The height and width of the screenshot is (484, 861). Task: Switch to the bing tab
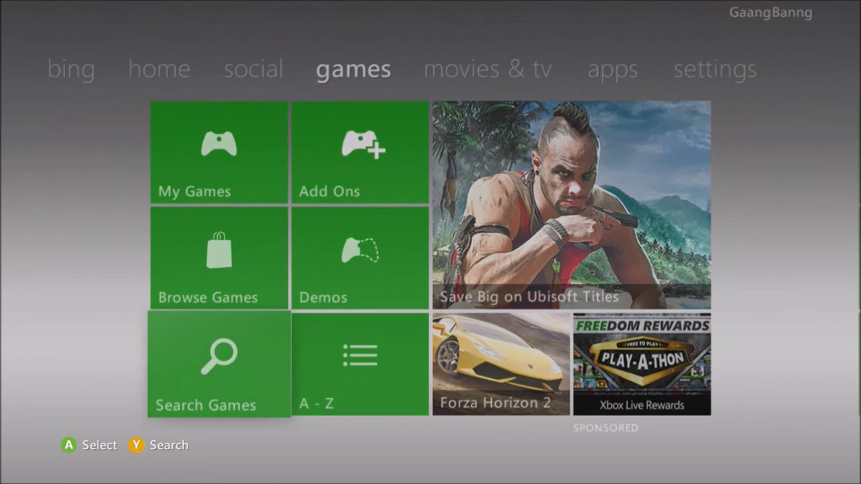(71, 69)
